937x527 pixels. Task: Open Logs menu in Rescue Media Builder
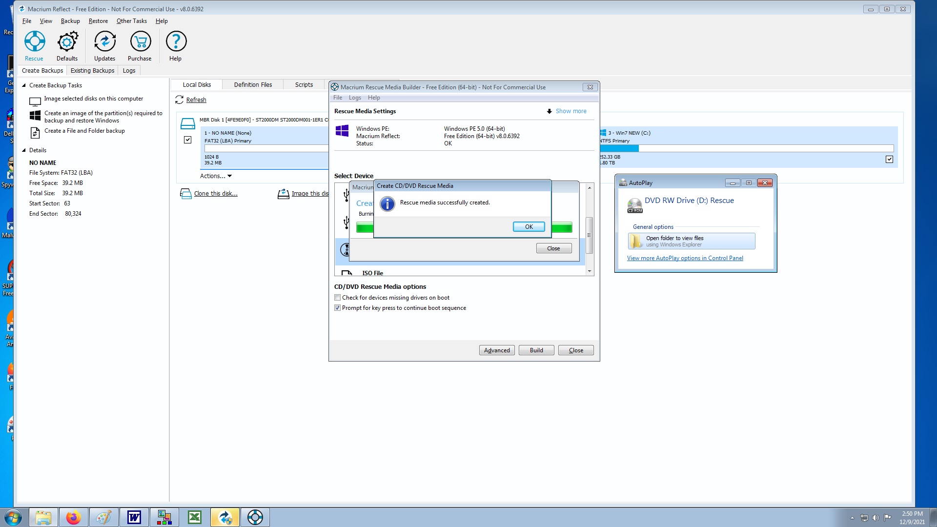tap(355, 98)
